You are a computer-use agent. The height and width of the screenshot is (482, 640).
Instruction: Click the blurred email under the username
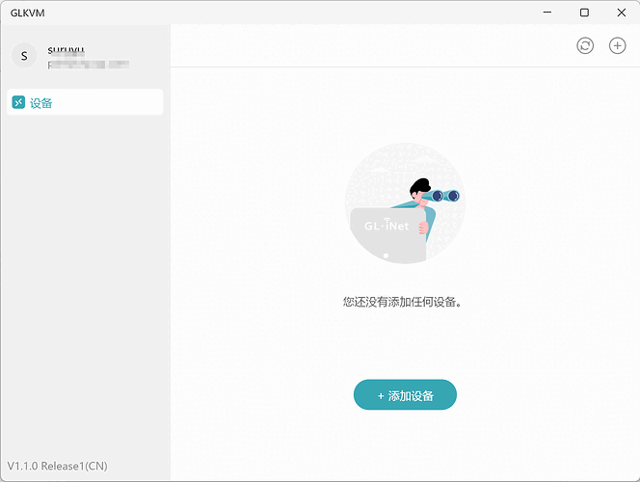point(88,65)
